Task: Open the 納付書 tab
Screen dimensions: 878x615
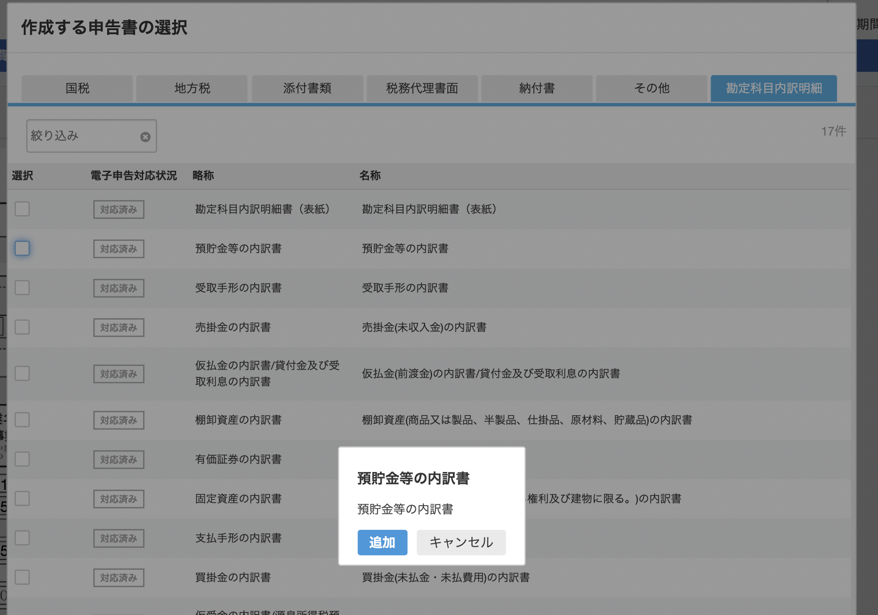Action: click(x=536, y=88)
